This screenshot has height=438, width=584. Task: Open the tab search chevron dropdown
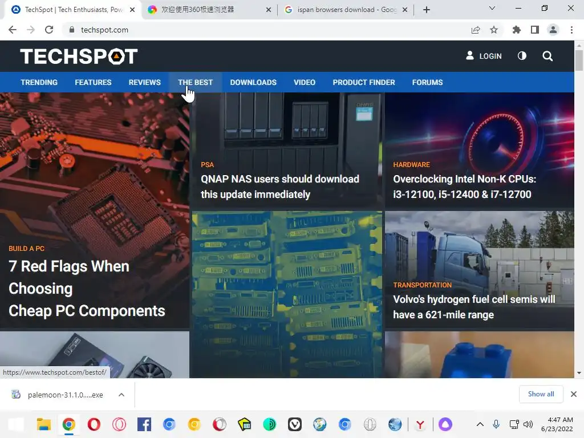pyautogui.click(x=492, y=8)
